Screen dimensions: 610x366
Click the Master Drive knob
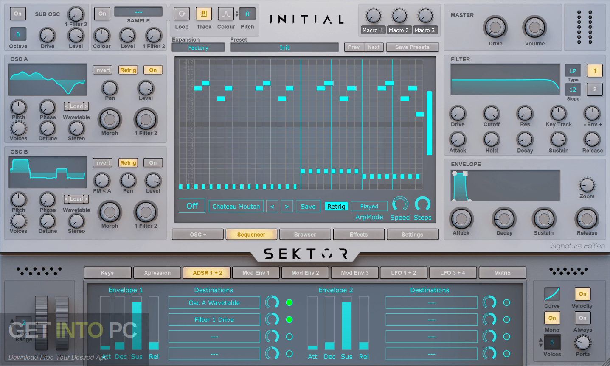pos(495,28)
